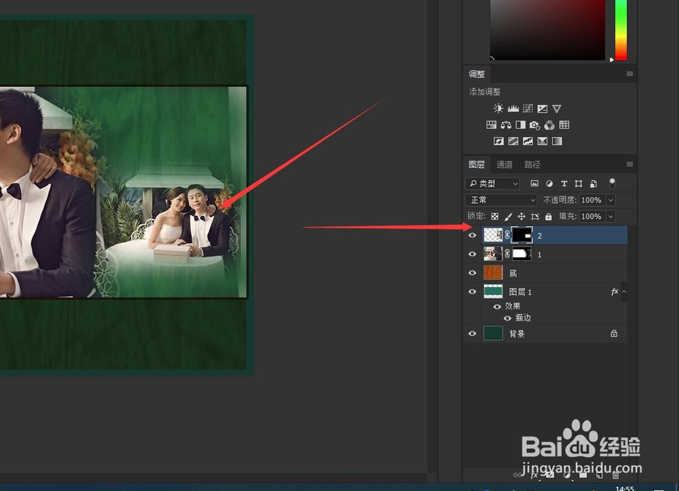Image resolution: width=679 pixels, height=491 pixels.
Task: Open the 调整 panel menu
Action: coord(629,74)
